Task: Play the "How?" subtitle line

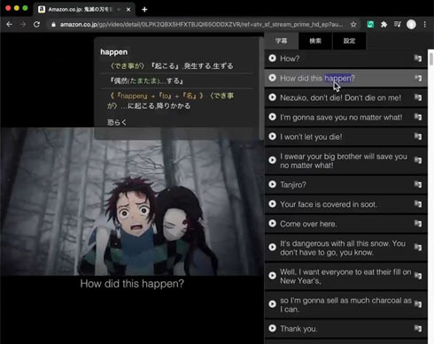Action: pos(272,58)
